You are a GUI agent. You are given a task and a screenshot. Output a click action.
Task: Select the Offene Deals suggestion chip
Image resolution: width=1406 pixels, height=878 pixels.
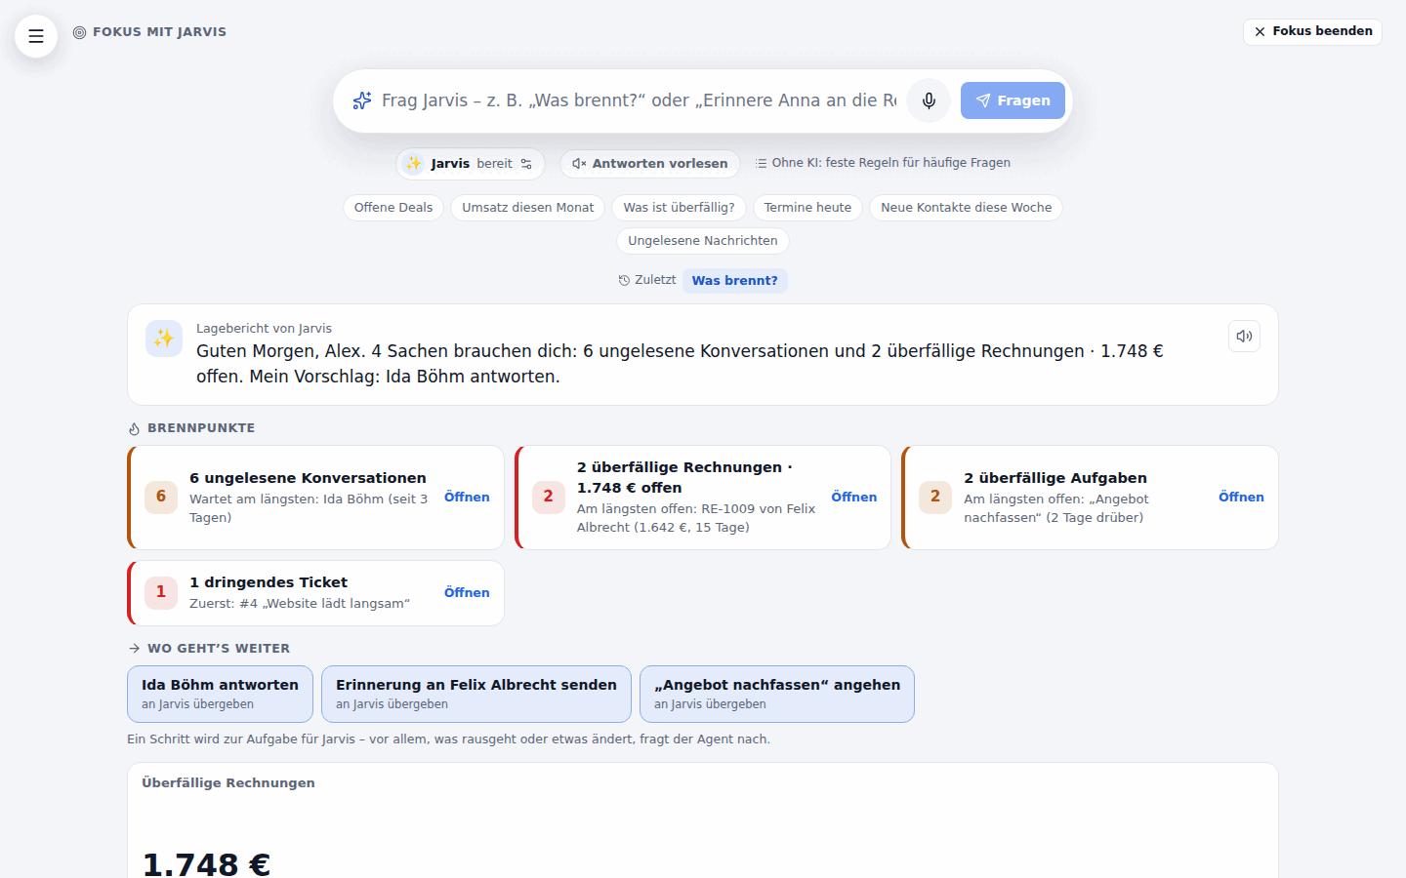click(393, 208)
